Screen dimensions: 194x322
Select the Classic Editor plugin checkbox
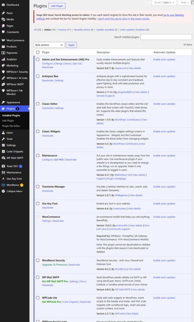pos(38,104)
